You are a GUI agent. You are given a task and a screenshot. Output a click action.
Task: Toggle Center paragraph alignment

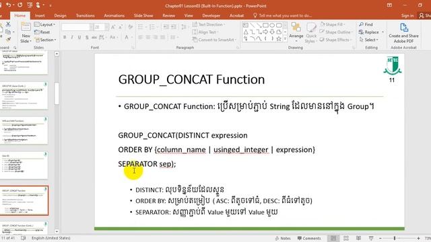[148, 37]
